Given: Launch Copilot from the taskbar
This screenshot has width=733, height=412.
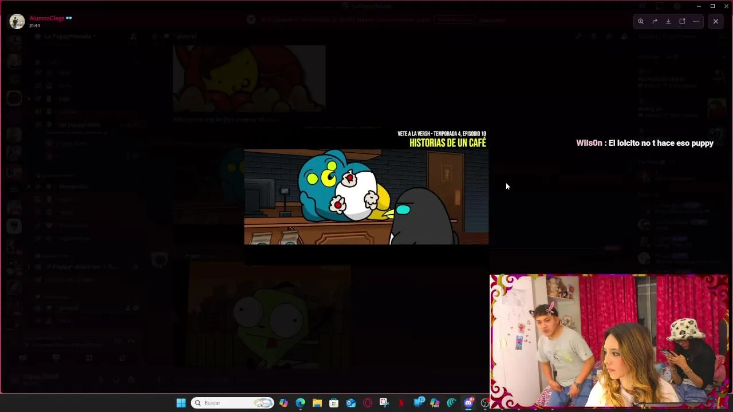Looking at the screenshot, I should click(283, 403).
